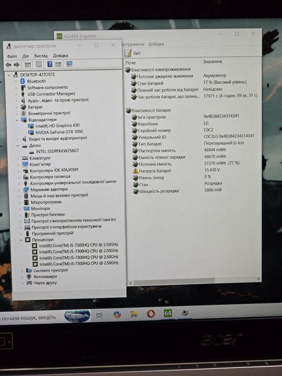Select the Пристрої безпеки category
Screen dimensions: 282x376
click(48, 215)
